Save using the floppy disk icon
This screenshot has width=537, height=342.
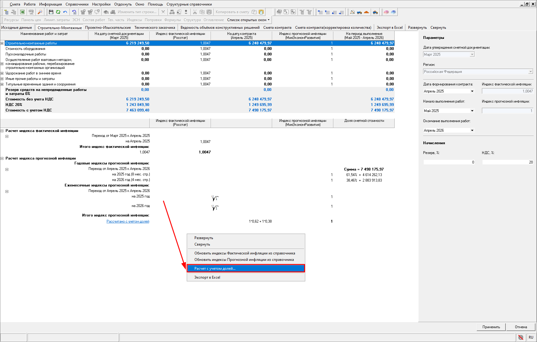click(51, 12)
